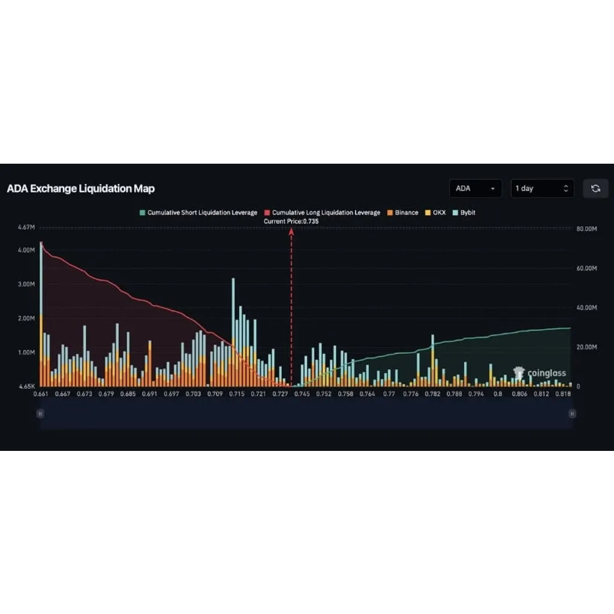Click the 0.745 x-axis price label
Screen dimensions: 614x614
[x=302, y=394]
